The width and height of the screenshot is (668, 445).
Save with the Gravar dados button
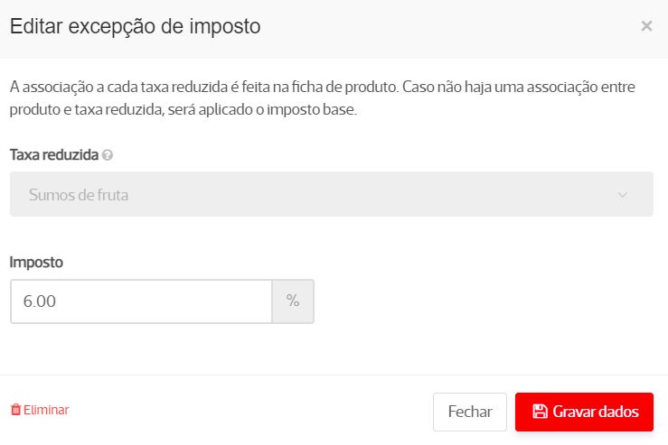tap(584, 412)
